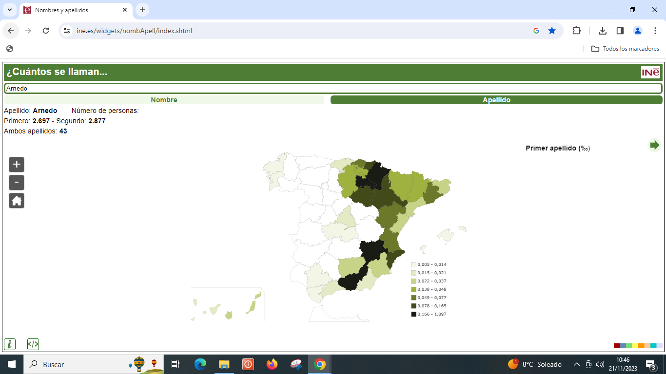
Task: Choose the turquoise color swatch
Action: 653,346
